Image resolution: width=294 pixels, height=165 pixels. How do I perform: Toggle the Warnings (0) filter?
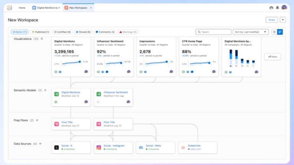pyautogui.click(x=128, y=32)
